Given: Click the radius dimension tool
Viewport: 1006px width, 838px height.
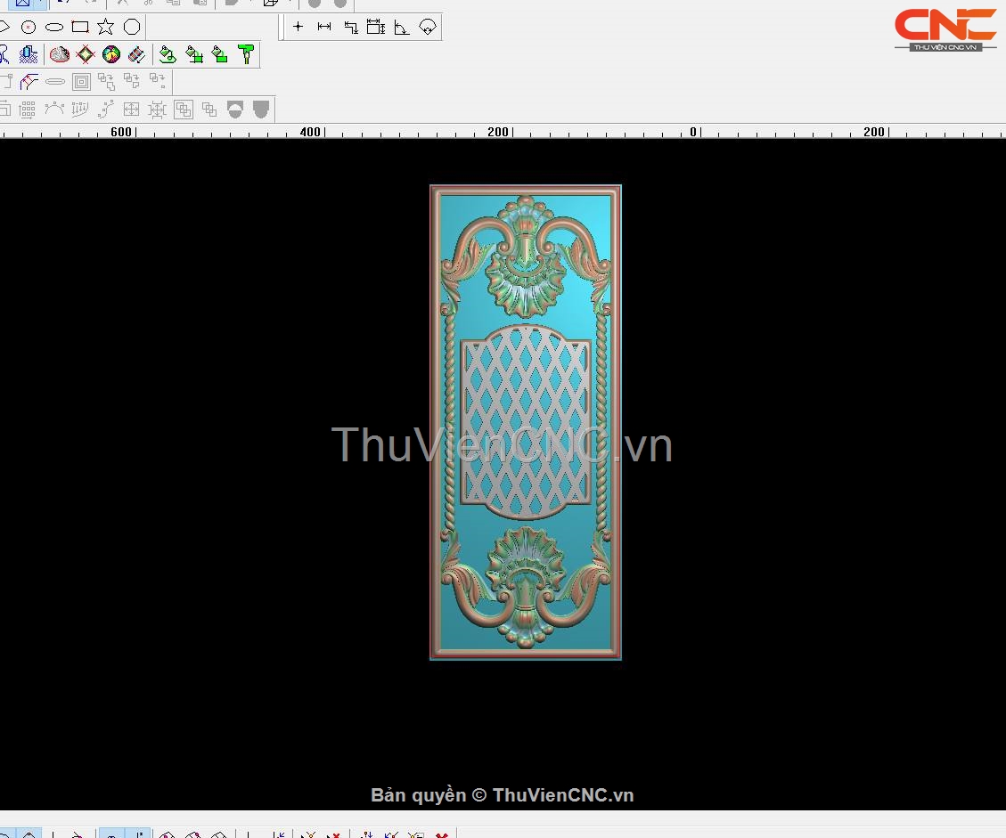Looking at the screenshot, I should tap(428, 27).
